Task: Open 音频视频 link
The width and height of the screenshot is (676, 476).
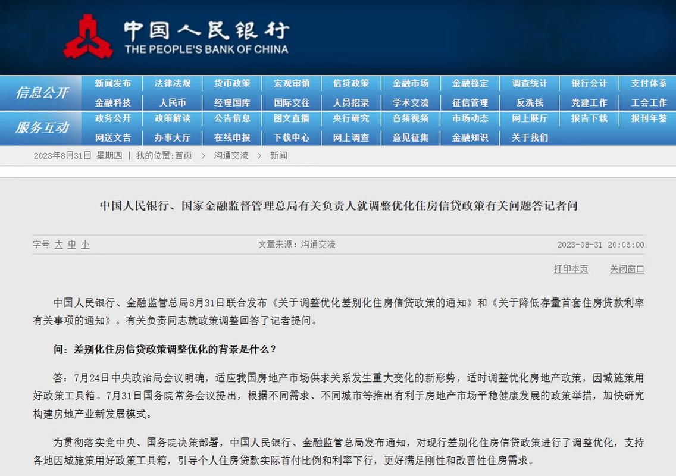Action: pos(411,118)
